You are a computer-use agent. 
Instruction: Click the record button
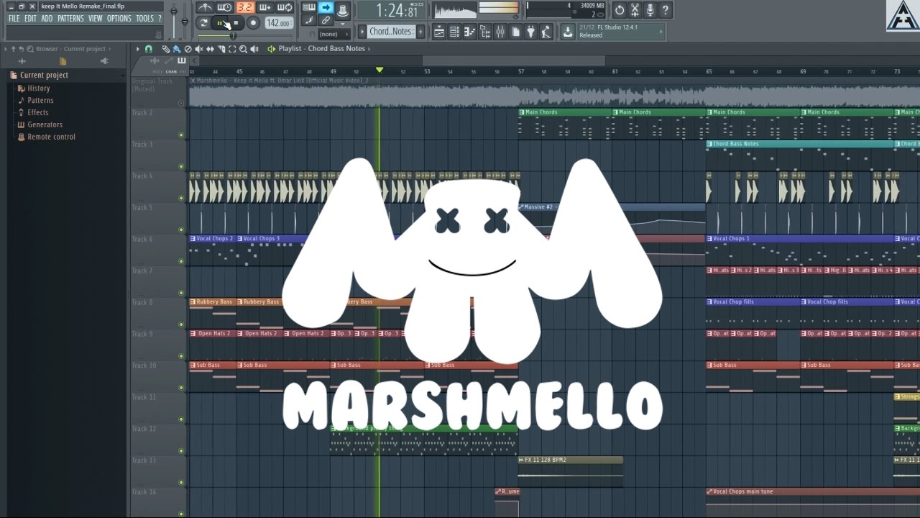[x=253, y=23]
